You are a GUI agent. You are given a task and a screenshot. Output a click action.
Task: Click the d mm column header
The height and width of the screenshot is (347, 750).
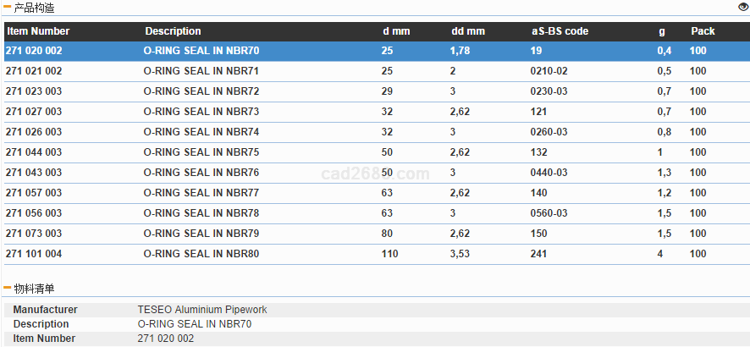[x=395, y=31]
